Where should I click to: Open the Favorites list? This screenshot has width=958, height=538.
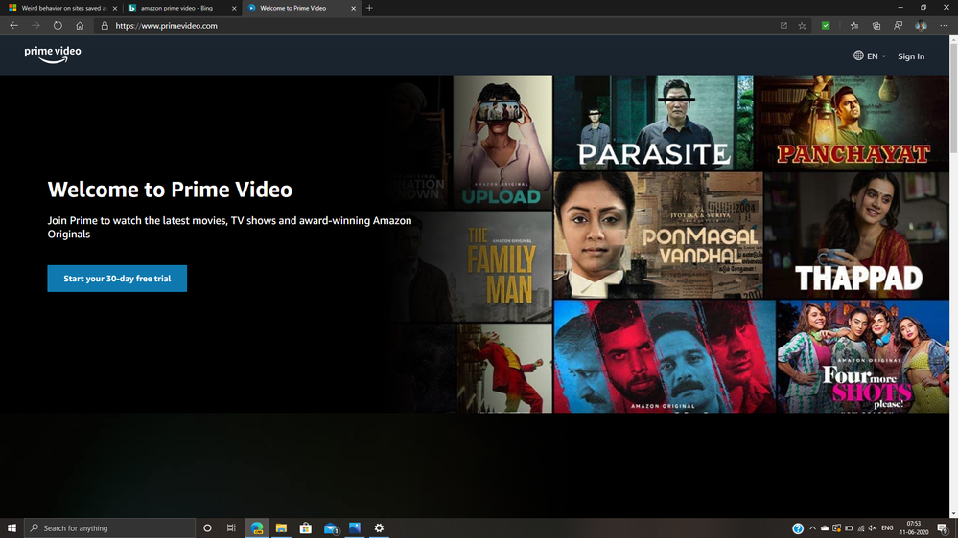click(x=854, y=26)
